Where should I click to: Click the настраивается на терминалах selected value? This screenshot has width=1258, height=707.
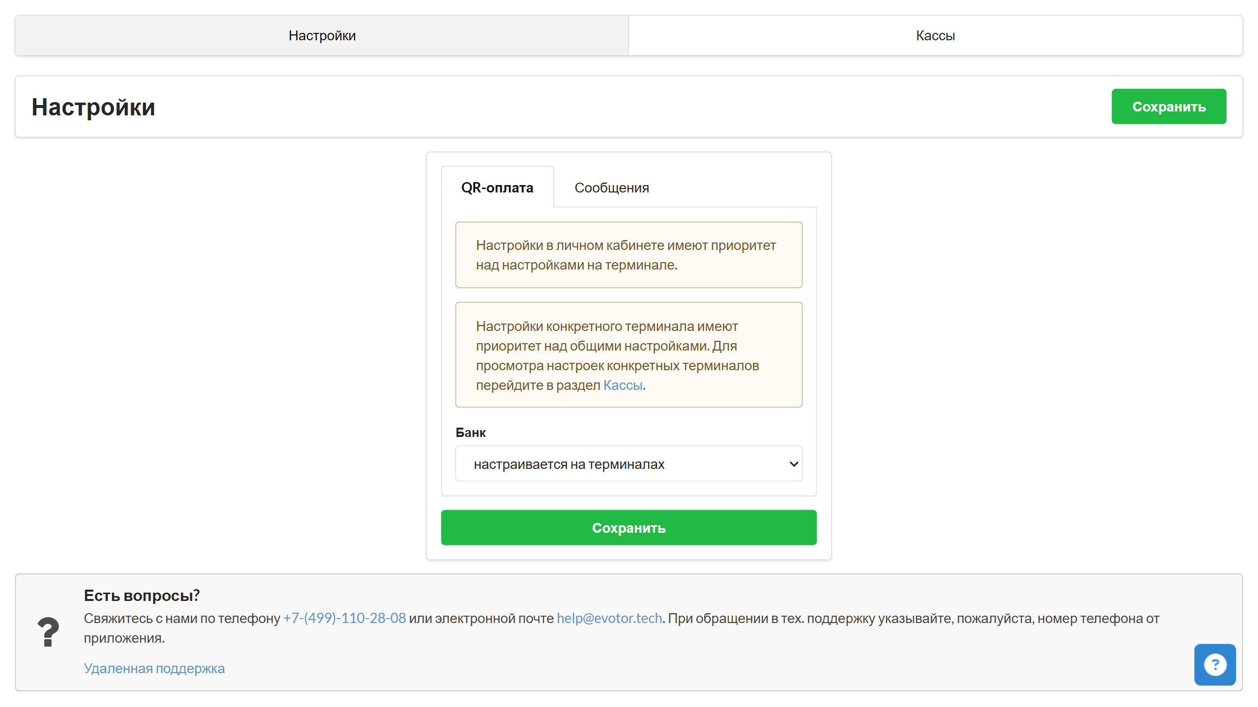point(569,464)
